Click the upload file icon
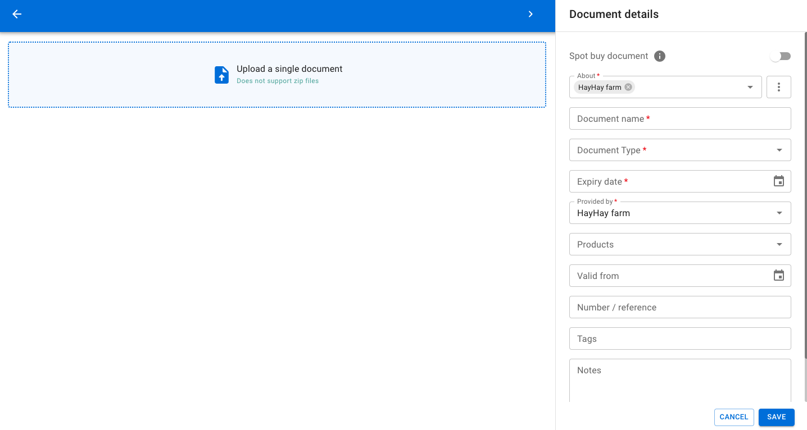807x430 pixels. pos(221,75)
